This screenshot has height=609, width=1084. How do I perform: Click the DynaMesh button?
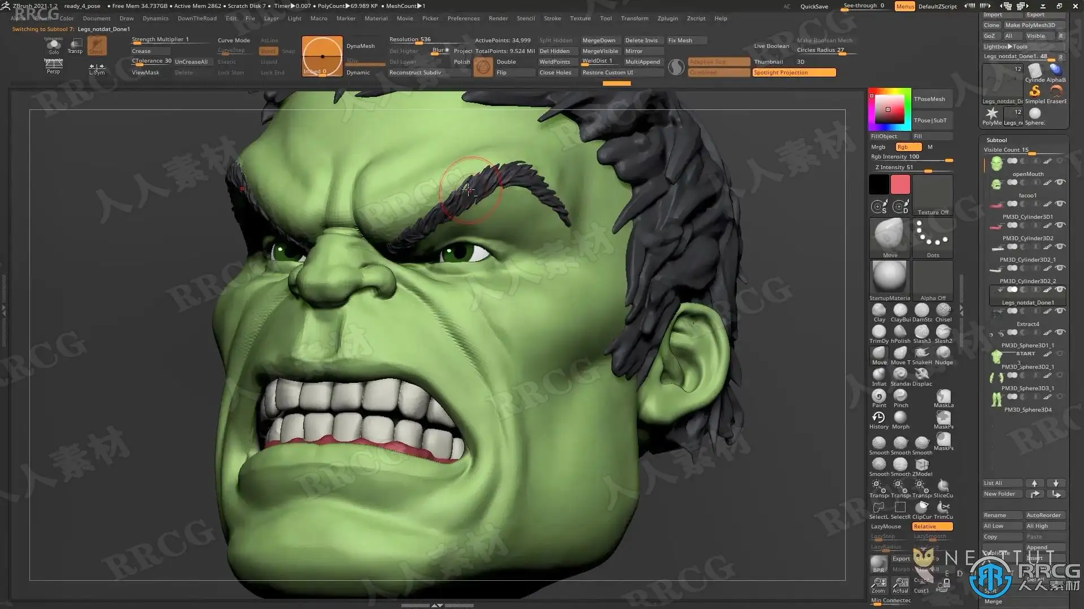click(360, 46)
